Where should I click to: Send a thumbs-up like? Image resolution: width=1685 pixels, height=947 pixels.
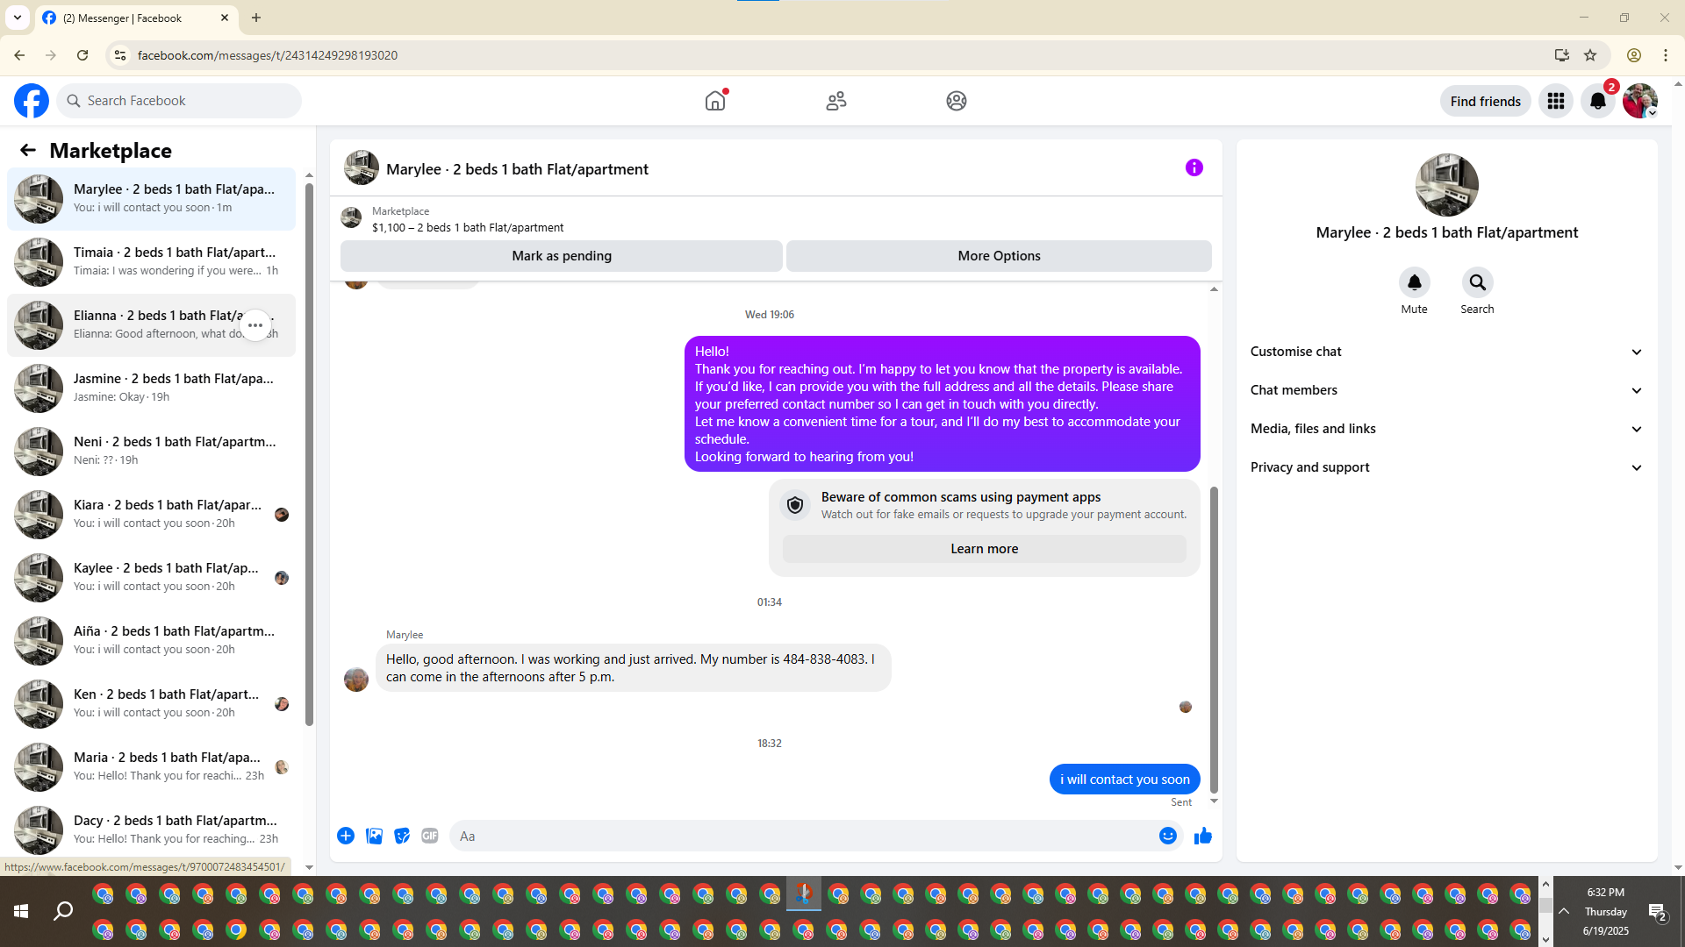pyautogui.click(x=1203, y=836)
